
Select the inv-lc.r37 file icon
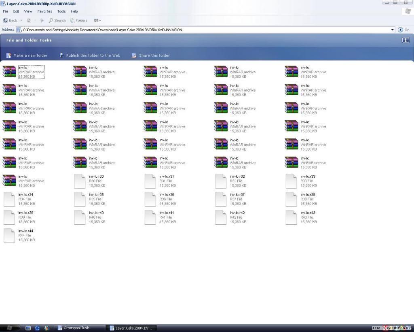click(221, 199)
